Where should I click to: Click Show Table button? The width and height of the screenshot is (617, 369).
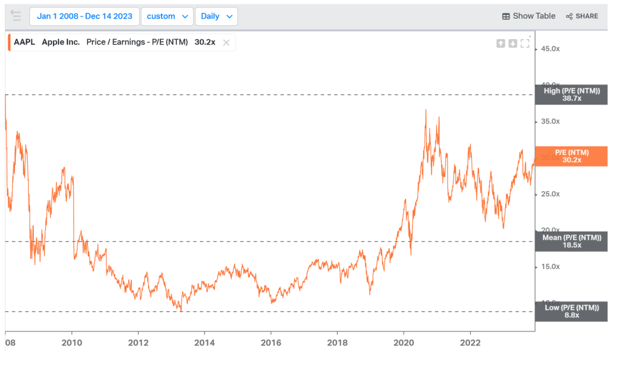[x=529, y=16]
